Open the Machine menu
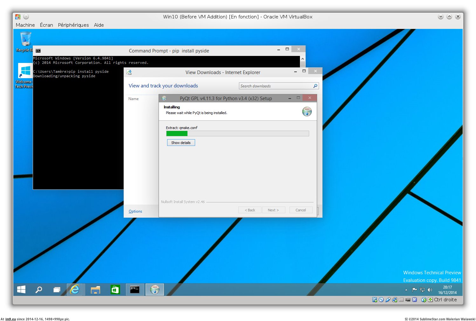The width and height of the screenshot is (476, 321). [x=25, y=25]
